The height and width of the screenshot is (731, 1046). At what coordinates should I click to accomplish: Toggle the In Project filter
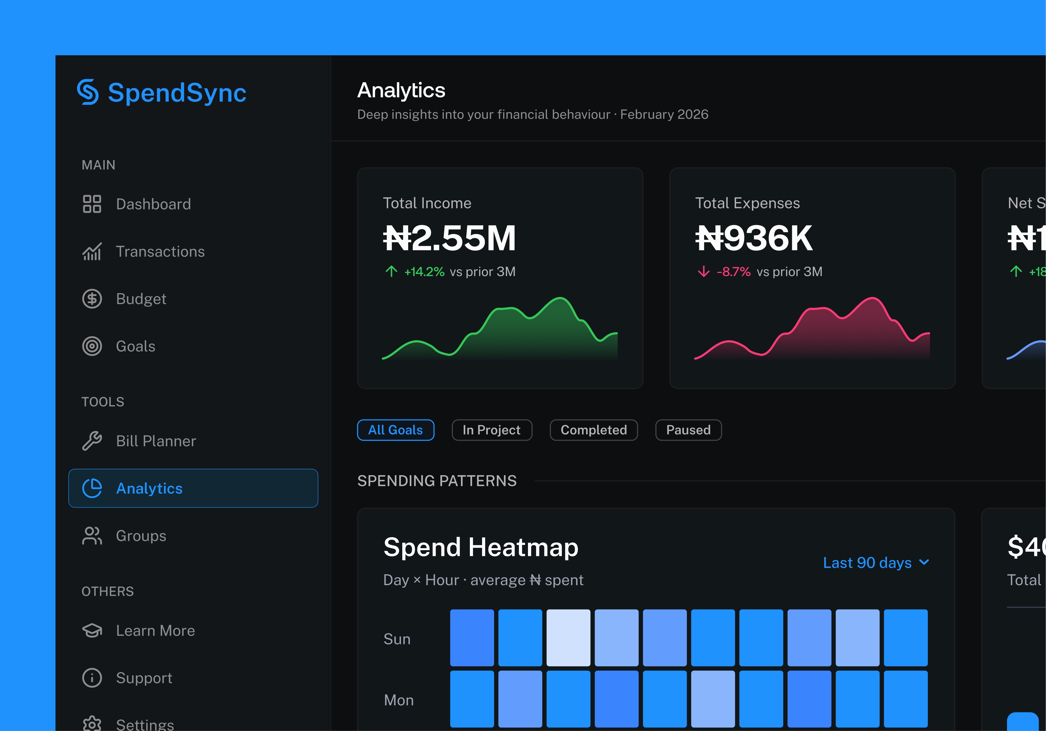(492, 430)
